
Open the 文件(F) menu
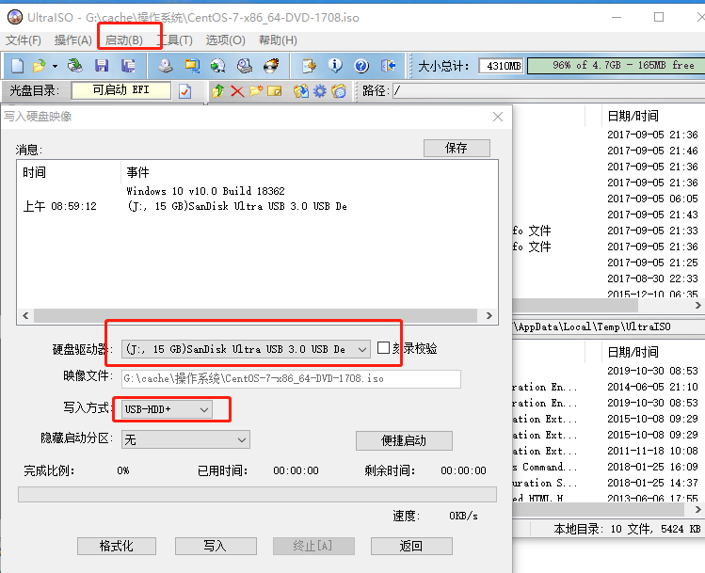click(24, 40)
